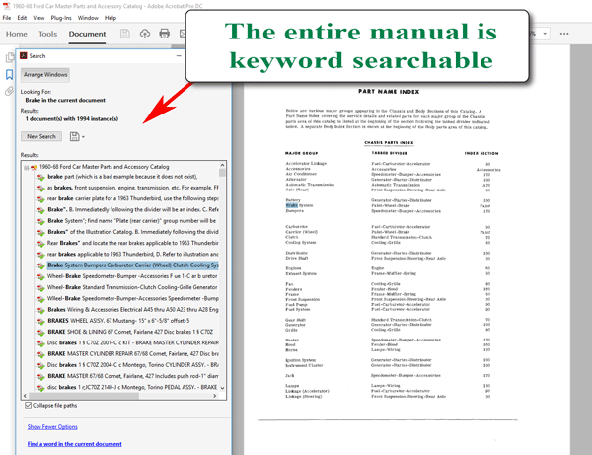Click the Arrange Windows button
The image size is (592, 455).
45,75
